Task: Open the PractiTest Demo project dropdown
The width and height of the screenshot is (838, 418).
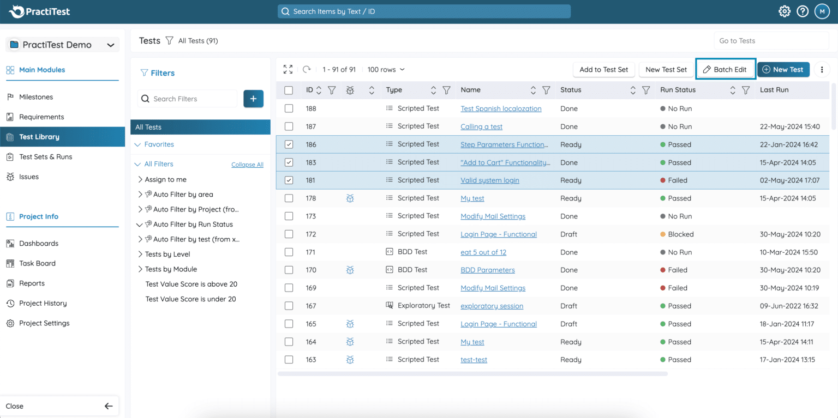Action: coord(62,45)
